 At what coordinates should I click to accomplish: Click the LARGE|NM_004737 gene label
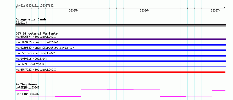pos(27,94)
